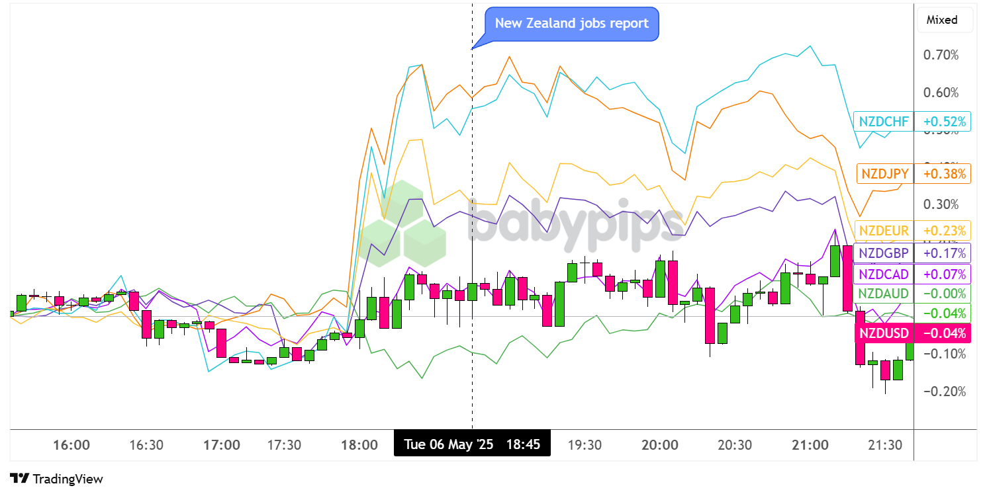Select the NZDJPY symbol label
The image size is (987, 496).
pos(885,174)
